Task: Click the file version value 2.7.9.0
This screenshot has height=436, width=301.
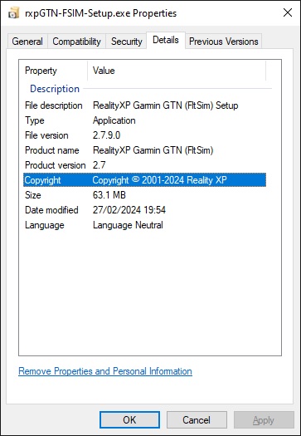Action: (x=107, y=135)
